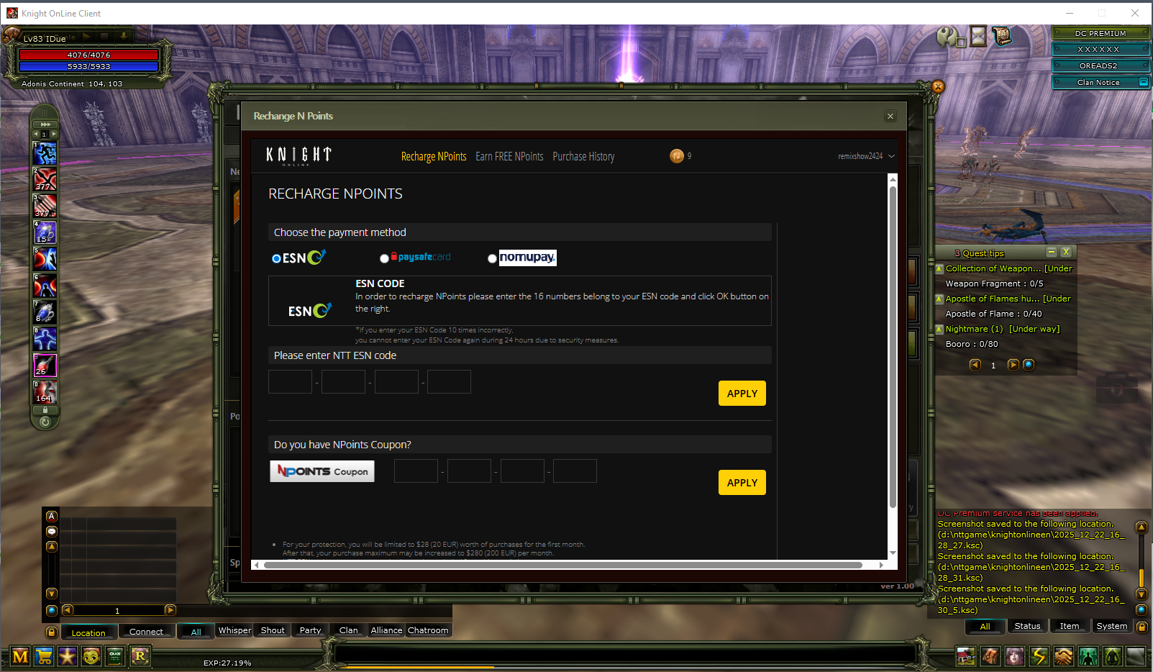Focus the first NPoints Coupon field
This screenshot has height=672, width=1153.
point(416,471)
